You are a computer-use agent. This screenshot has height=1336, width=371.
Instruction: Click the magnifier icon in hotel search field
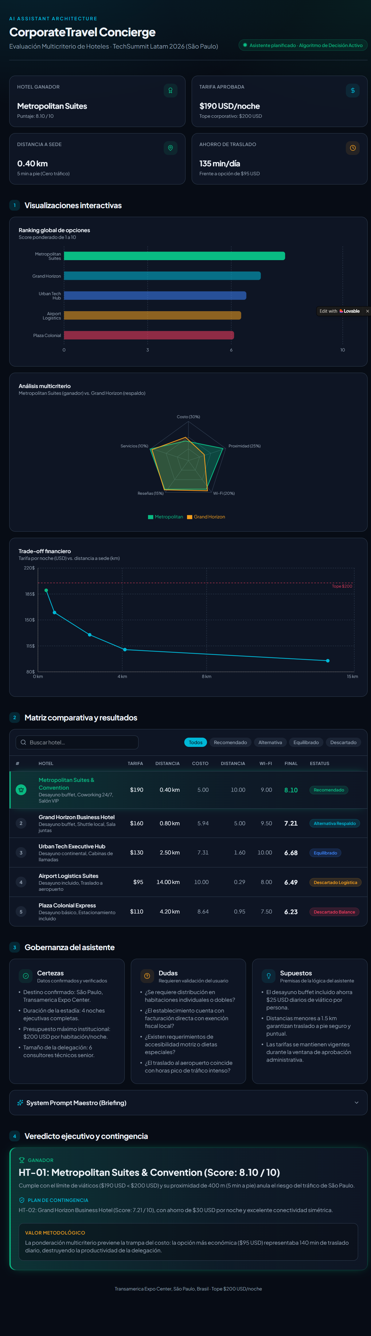tap(23, 742)
